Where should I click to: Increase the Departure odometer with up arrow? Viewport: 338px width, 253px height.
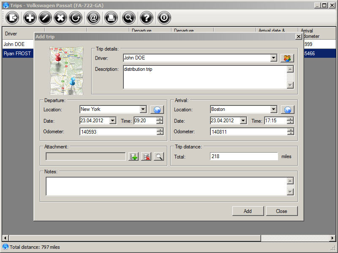[x=160, y=130]
